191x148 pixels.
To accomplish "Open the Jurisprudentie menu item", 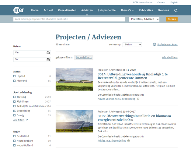I will [x=106, y=10].
